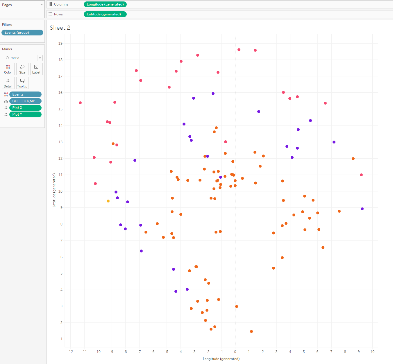393x364 pixels.
Task: Click the Sheet 2 title
Action: click(60, 28)
